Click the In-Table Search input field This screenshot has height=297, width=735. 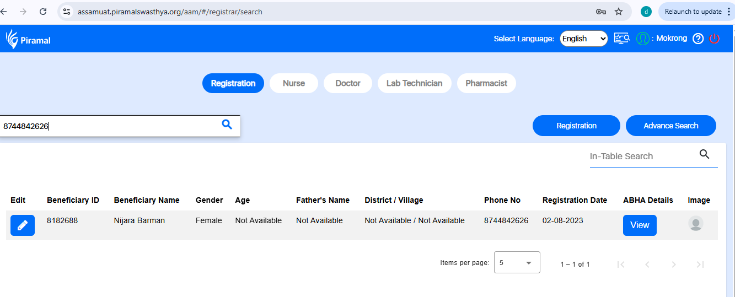click(x=640, y=156)
